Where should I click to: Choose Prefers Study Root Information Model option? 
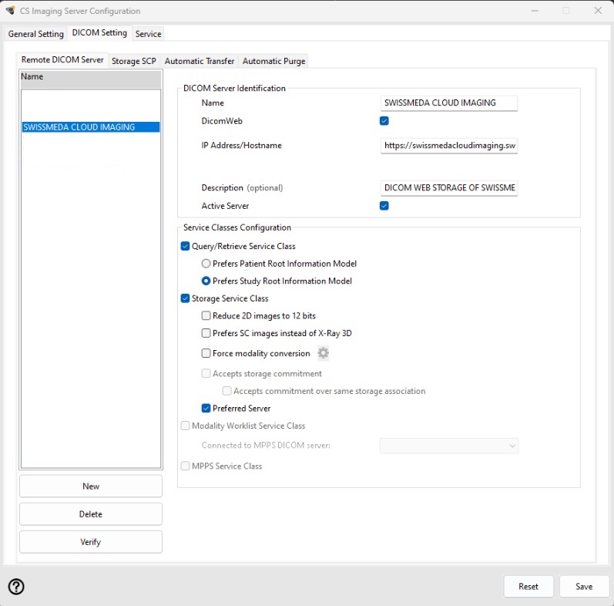pos(206,281)
